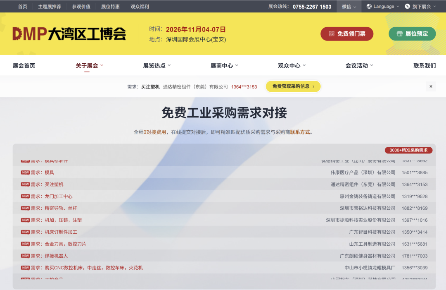This screenshot has width=446, height=290.
Task: Click NEW badge on 龙门加工中心 row
Action: 25,196
